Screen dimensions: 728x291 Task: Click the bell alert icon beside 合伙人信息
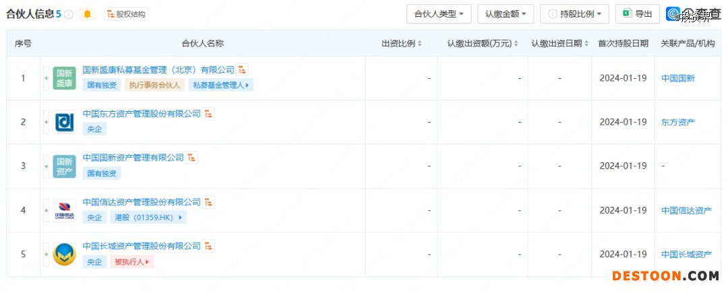[x=87, y=14]
